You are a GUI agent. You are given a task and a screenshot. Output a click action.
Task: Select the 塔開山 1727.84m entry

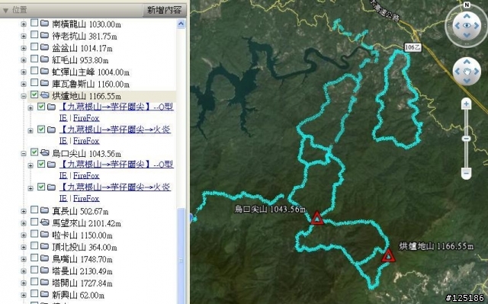82,283
